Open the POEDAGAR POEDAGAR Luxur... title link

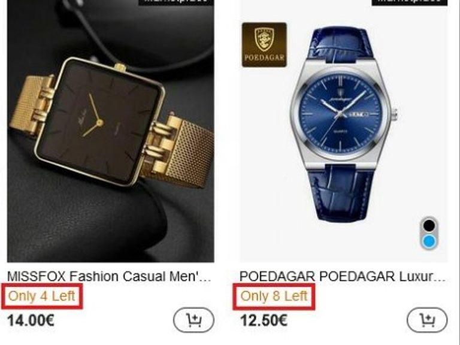click(x=342, y=276)
